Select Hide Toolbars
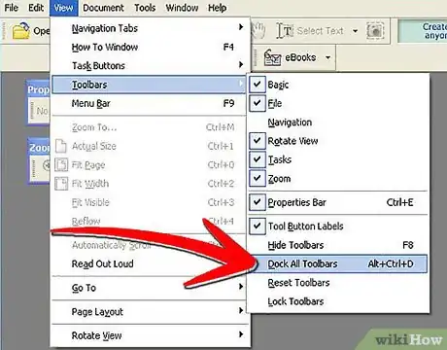 click(x=338, y=245)
